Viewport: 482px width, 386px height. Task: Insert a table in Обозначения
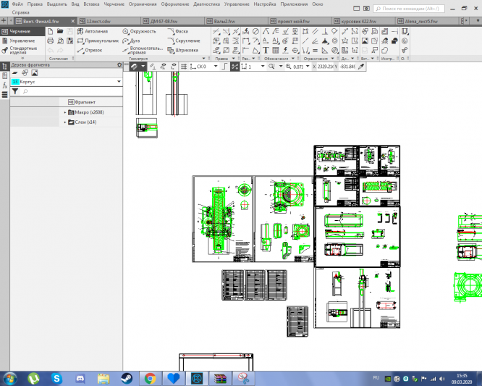pos(276,50)
